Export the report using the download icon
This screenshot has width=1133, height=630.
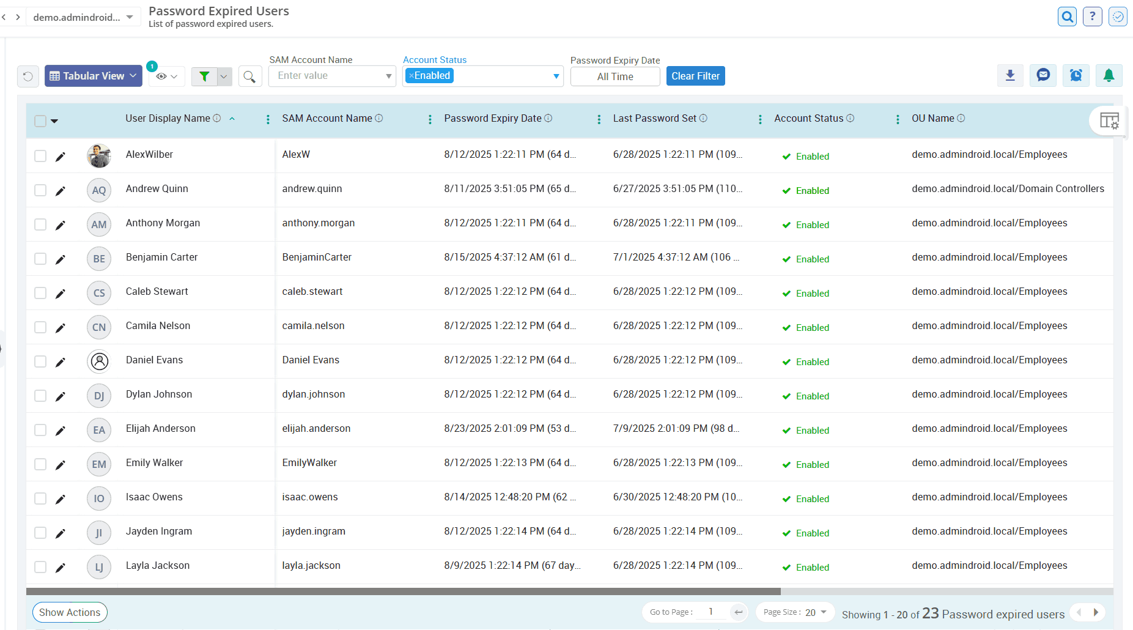coord(1010,75)
